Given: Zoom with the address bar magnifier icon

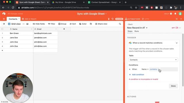Looking at the screenshot, I should click(x=131, y=8).
